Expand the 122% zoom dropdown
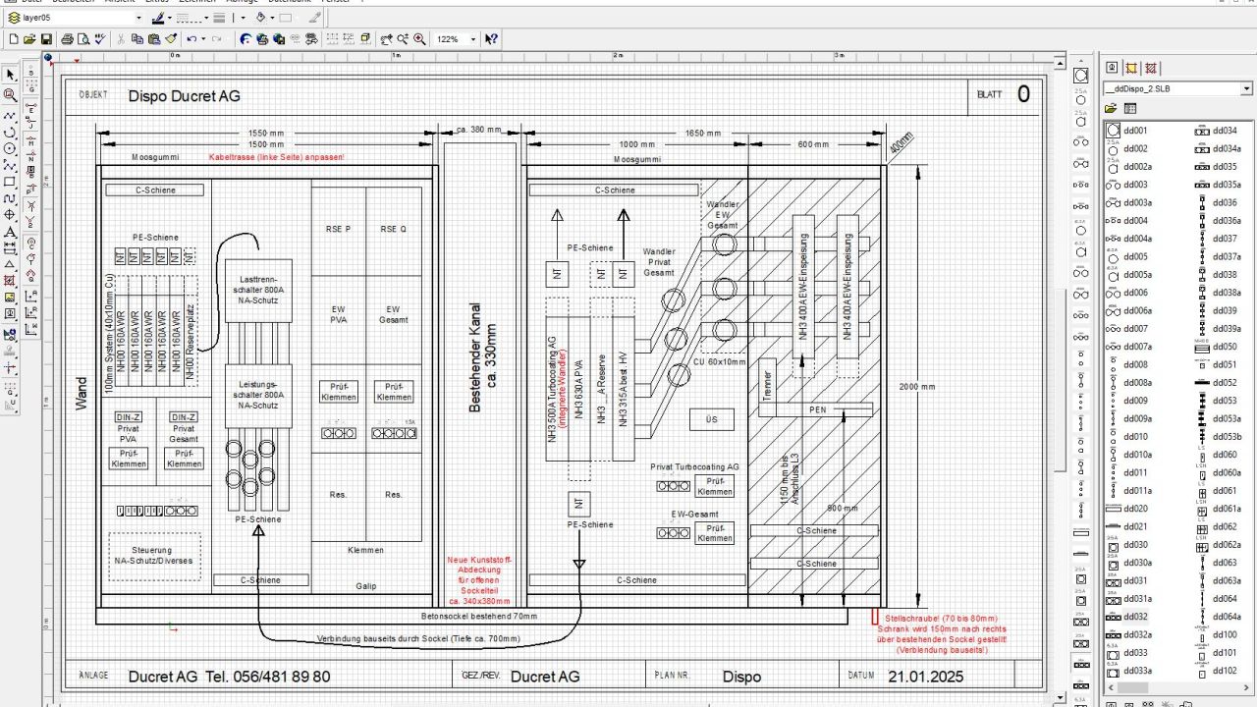Viewport: 1257px width, 707px height. point(473,39)
